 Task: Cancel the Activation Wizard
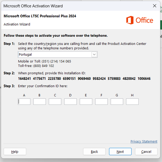(x=146, y=152)
